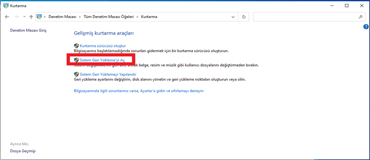Open the recent locations dropdown arrow
Screen dimensions: 370x160
pos(24,17)
